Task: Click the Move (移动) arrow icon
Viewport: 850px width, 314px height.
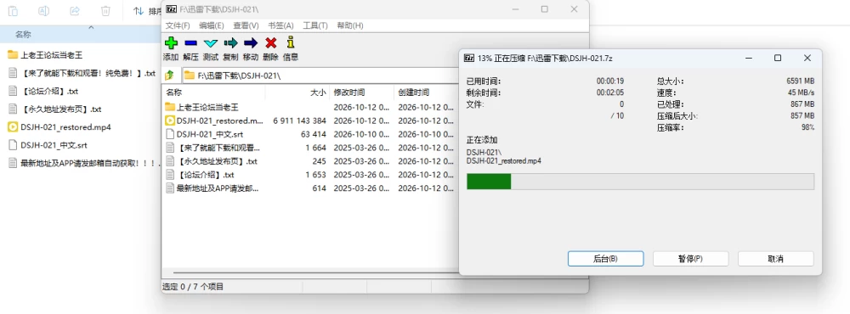Action: tap(251, 43)
